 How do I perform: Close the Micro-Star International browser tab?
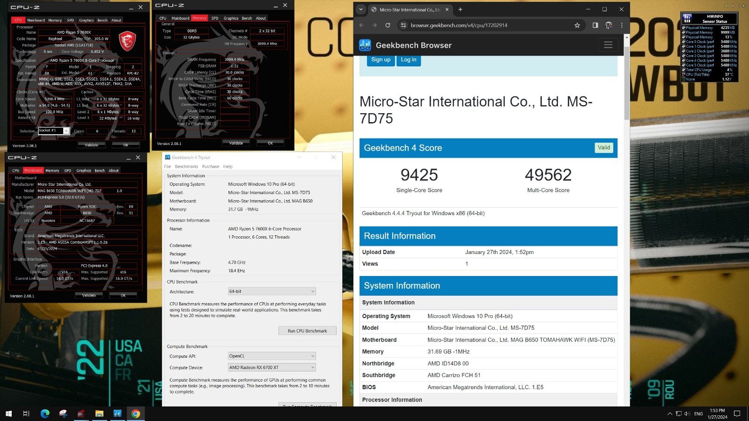point(447,9)
